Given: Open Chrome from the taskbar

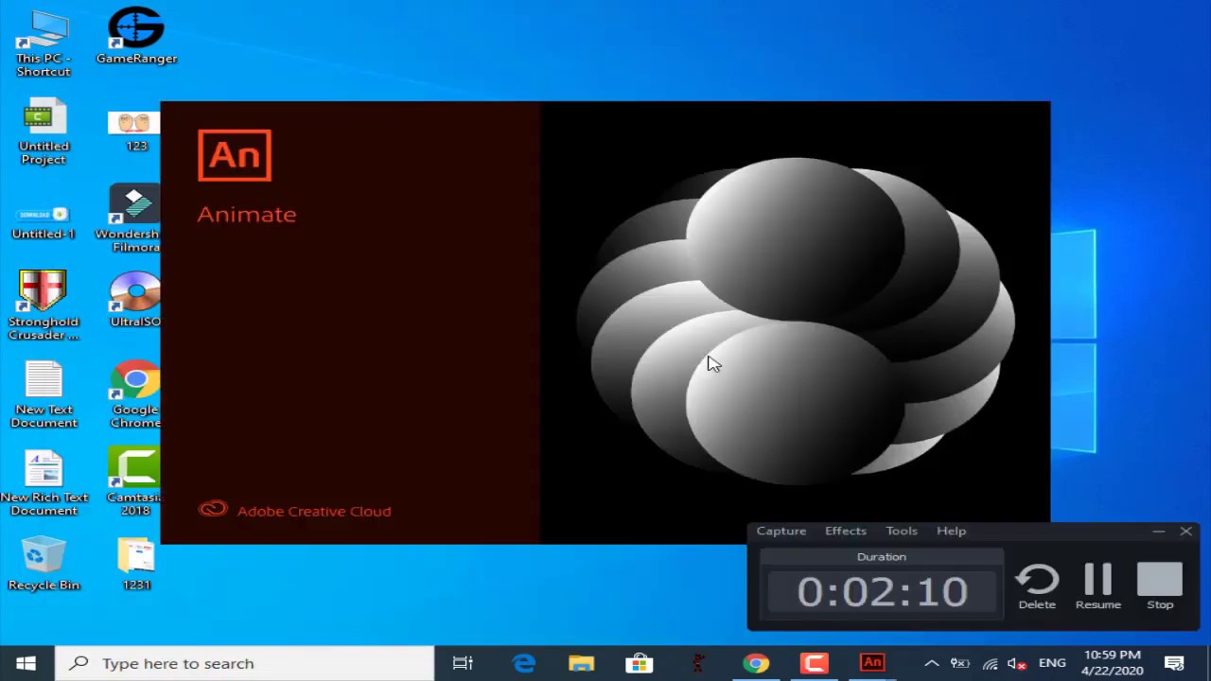Looking at the screenshot, I should tap(756, 663).
